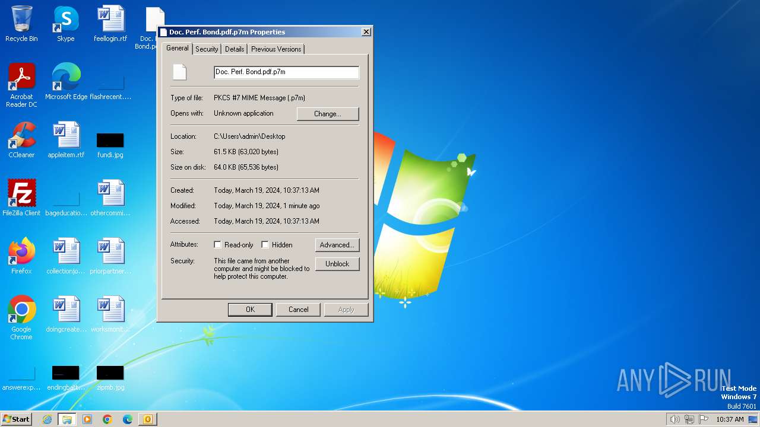
Task: Select the worksmonit... document icon
Action: point(110,314)
